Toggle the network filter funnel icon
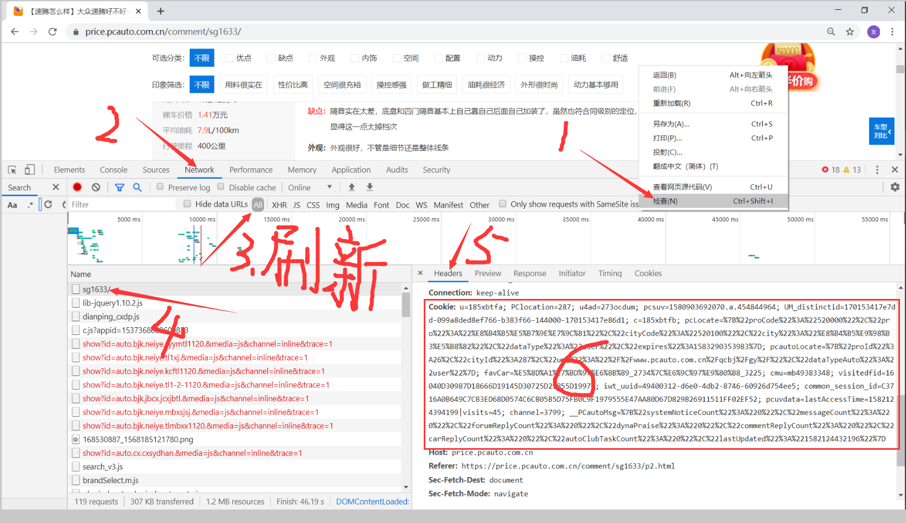 tap(119, 187)
